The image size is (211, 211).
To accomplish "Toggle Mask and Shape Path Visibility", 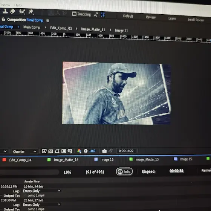I will [x=57, y=151].
